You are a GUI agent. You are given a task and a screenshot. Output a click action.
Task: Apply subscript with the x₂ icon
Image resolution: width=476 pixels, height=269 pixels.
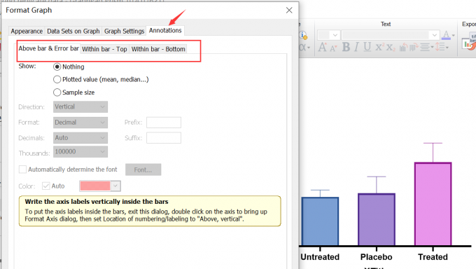tap(391, 48)
